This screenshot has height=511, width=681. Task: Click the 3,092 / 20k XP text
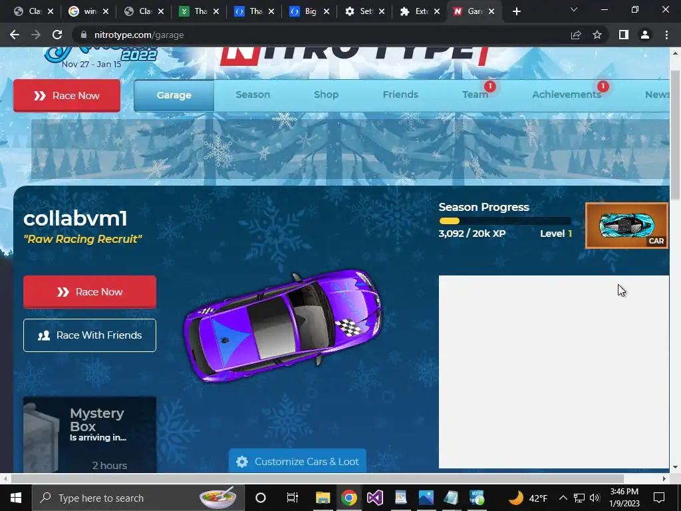(472, 234)
